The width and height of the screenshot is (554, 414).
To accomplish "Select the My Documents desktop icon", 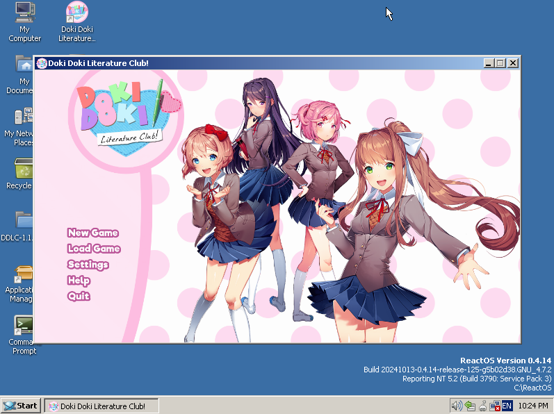I will click(x=24, y=75).
